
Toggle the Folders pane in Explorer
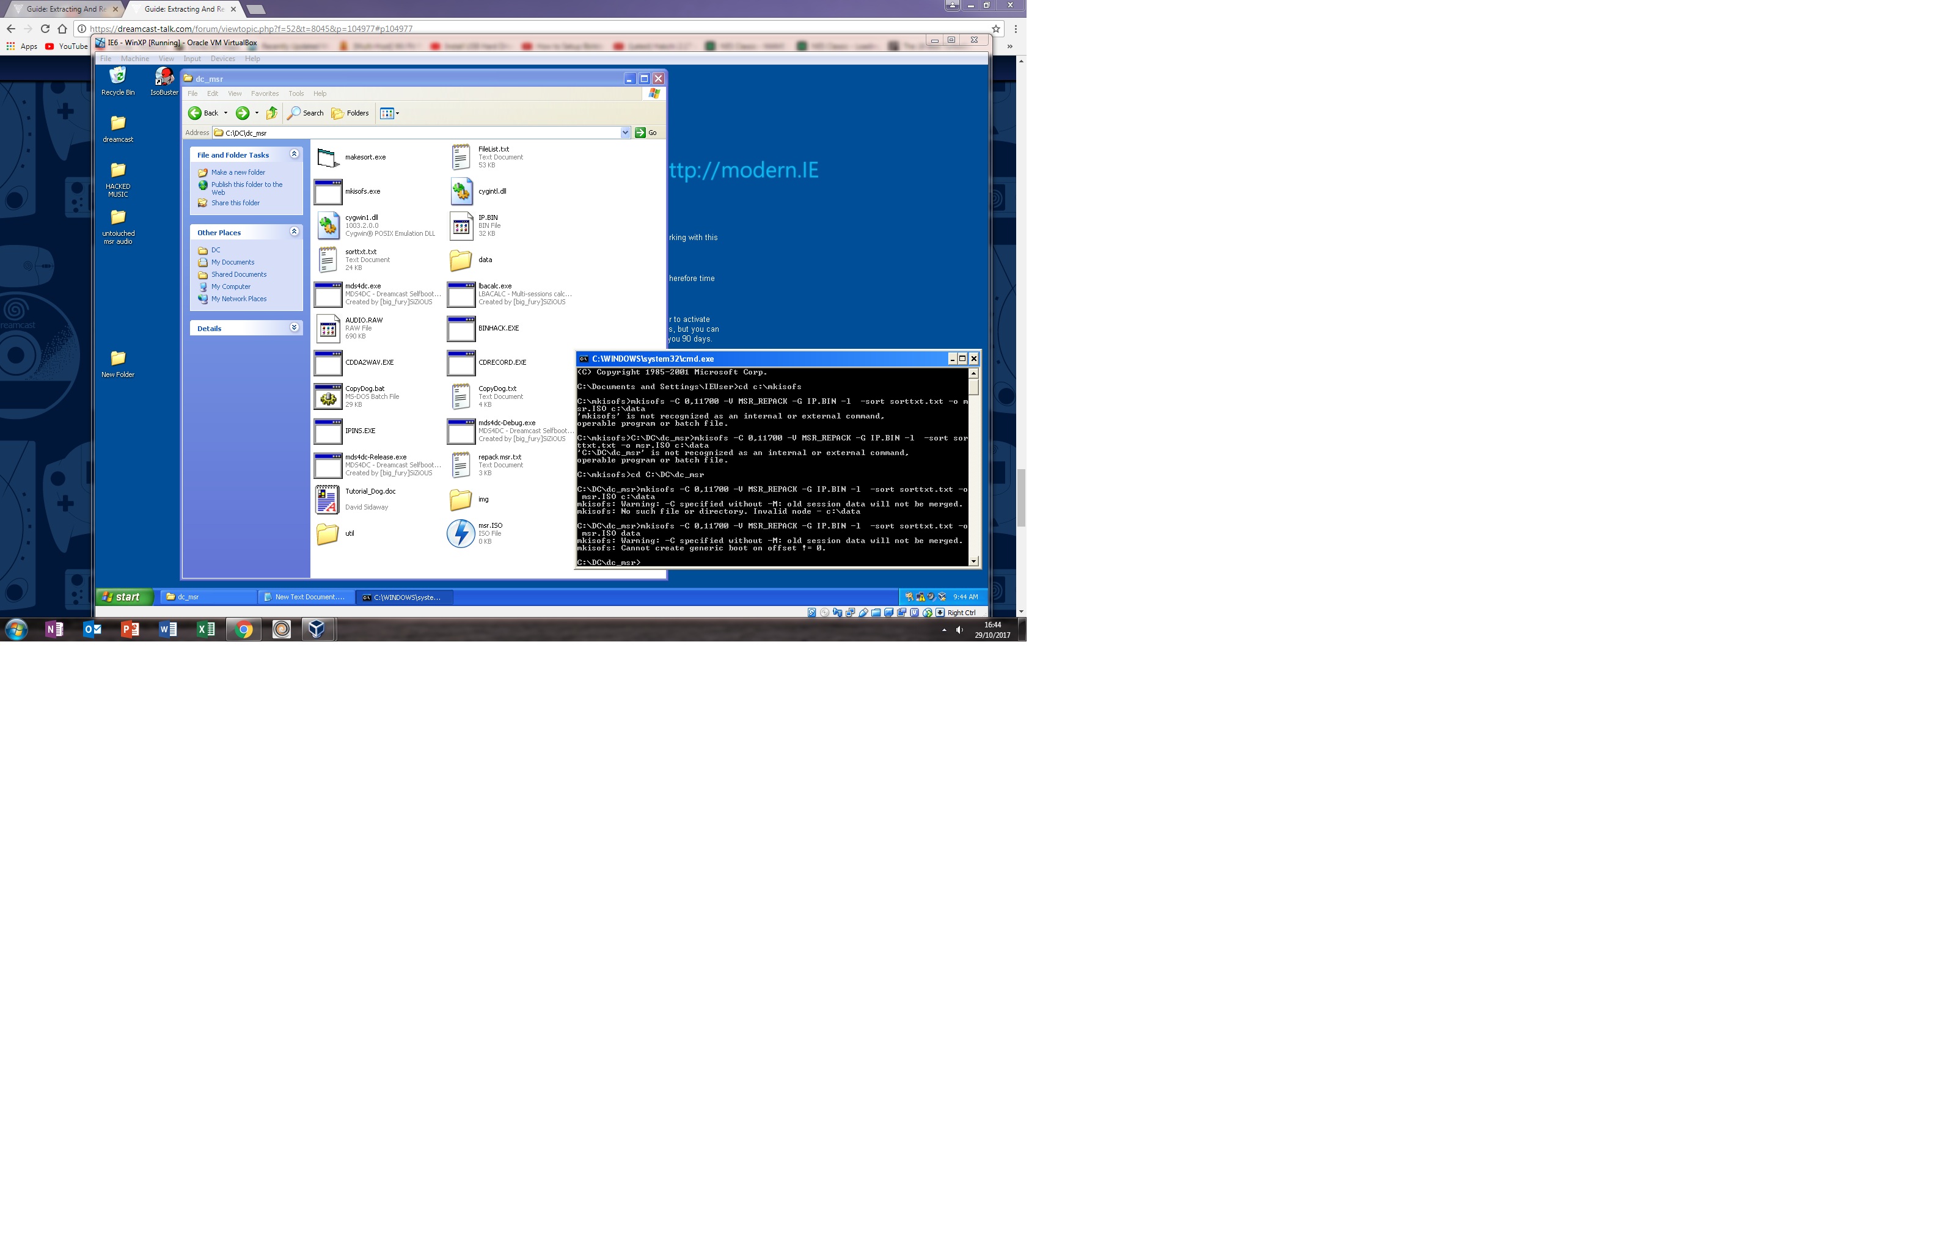pos(350,113)
